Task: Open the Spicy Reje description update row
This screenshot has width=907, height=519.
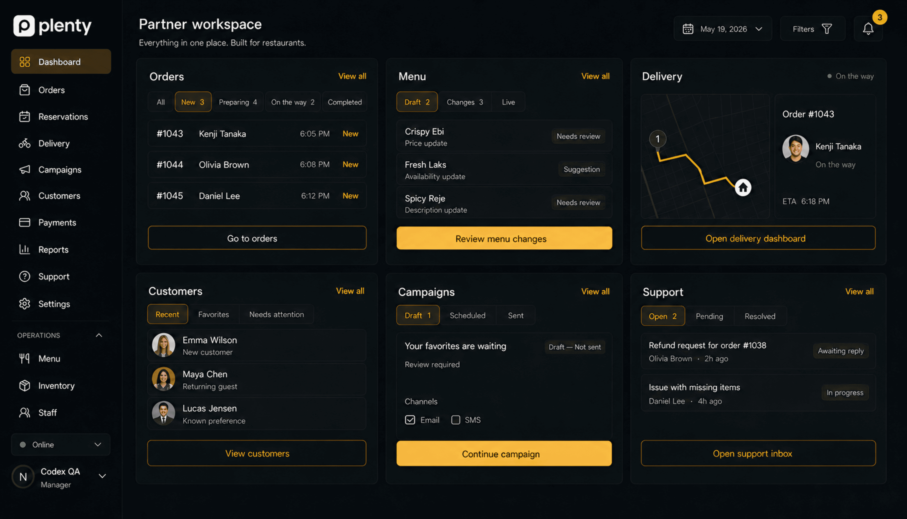Action: coord(504,203)
